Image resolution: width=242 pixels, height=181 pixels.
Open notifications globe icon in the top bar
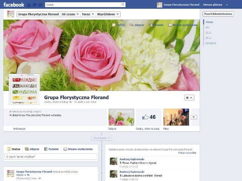[40, 5]
